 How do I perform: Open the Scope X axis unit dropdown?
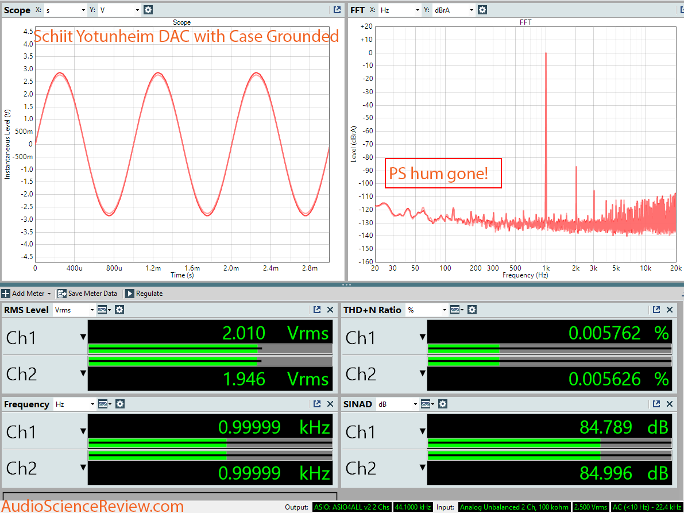click(x=65, y=10)
